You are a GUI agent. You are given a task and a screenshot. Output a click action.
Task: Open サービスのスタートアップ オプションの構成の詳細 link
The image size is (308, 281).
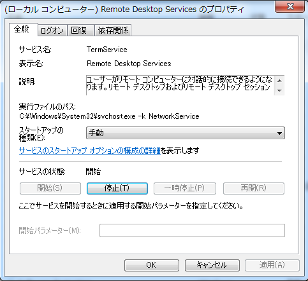pyautogui.click(x=90, y=151)
